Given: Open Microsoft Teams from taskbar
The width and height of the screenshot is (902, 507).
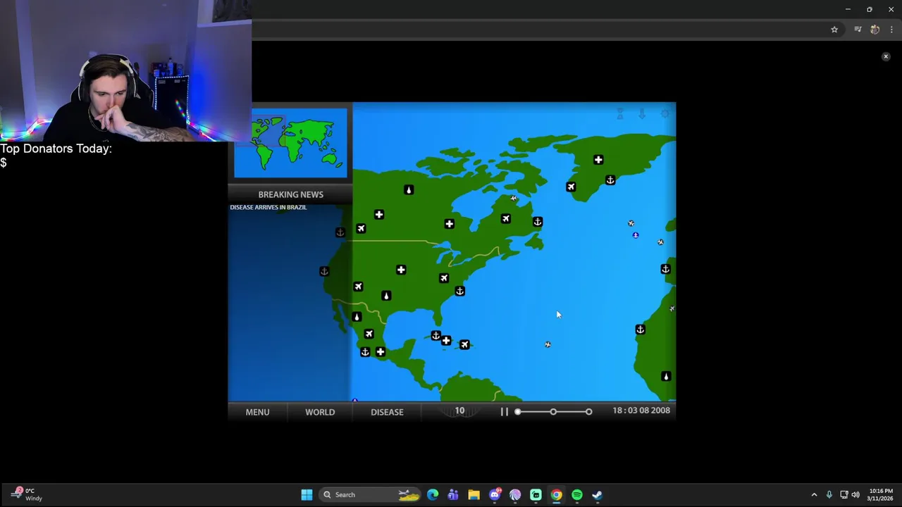Looking at the screenshot, I should click(x=453, y=495).
